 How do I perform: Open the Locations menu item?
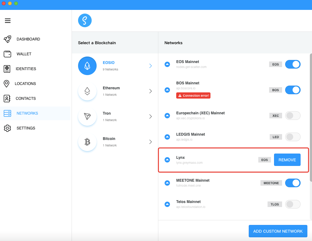35,84
